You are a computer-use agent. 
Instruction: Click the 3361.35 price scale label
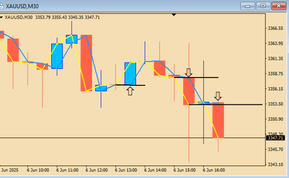pos(275,58)
